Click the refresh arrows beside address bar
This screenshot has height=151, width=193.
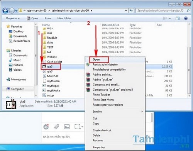131,11
